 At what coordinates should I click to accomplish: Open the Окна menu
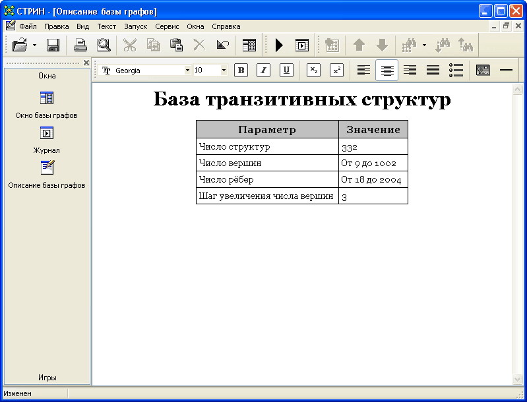point(196,26)
